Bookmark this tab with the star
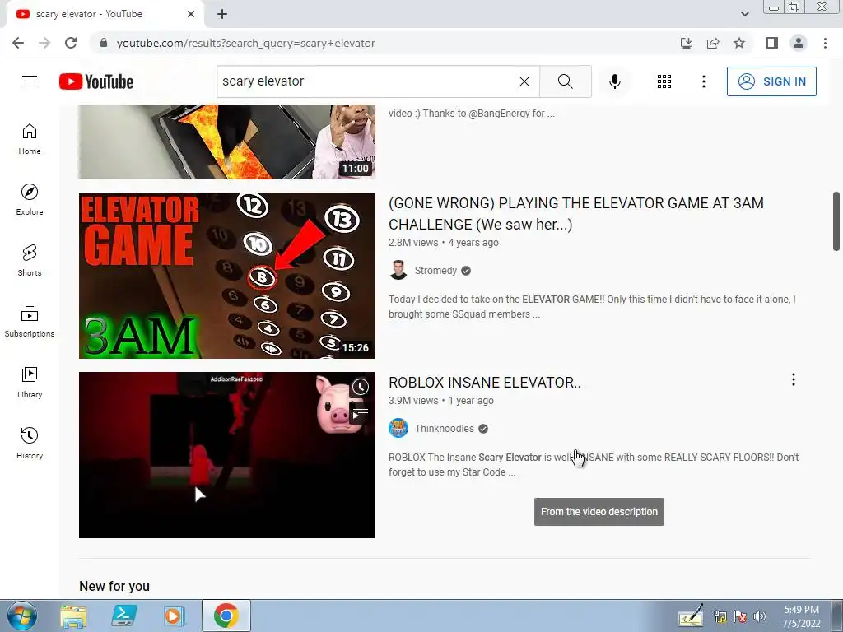The image size is (843, 632). point(739,43)
